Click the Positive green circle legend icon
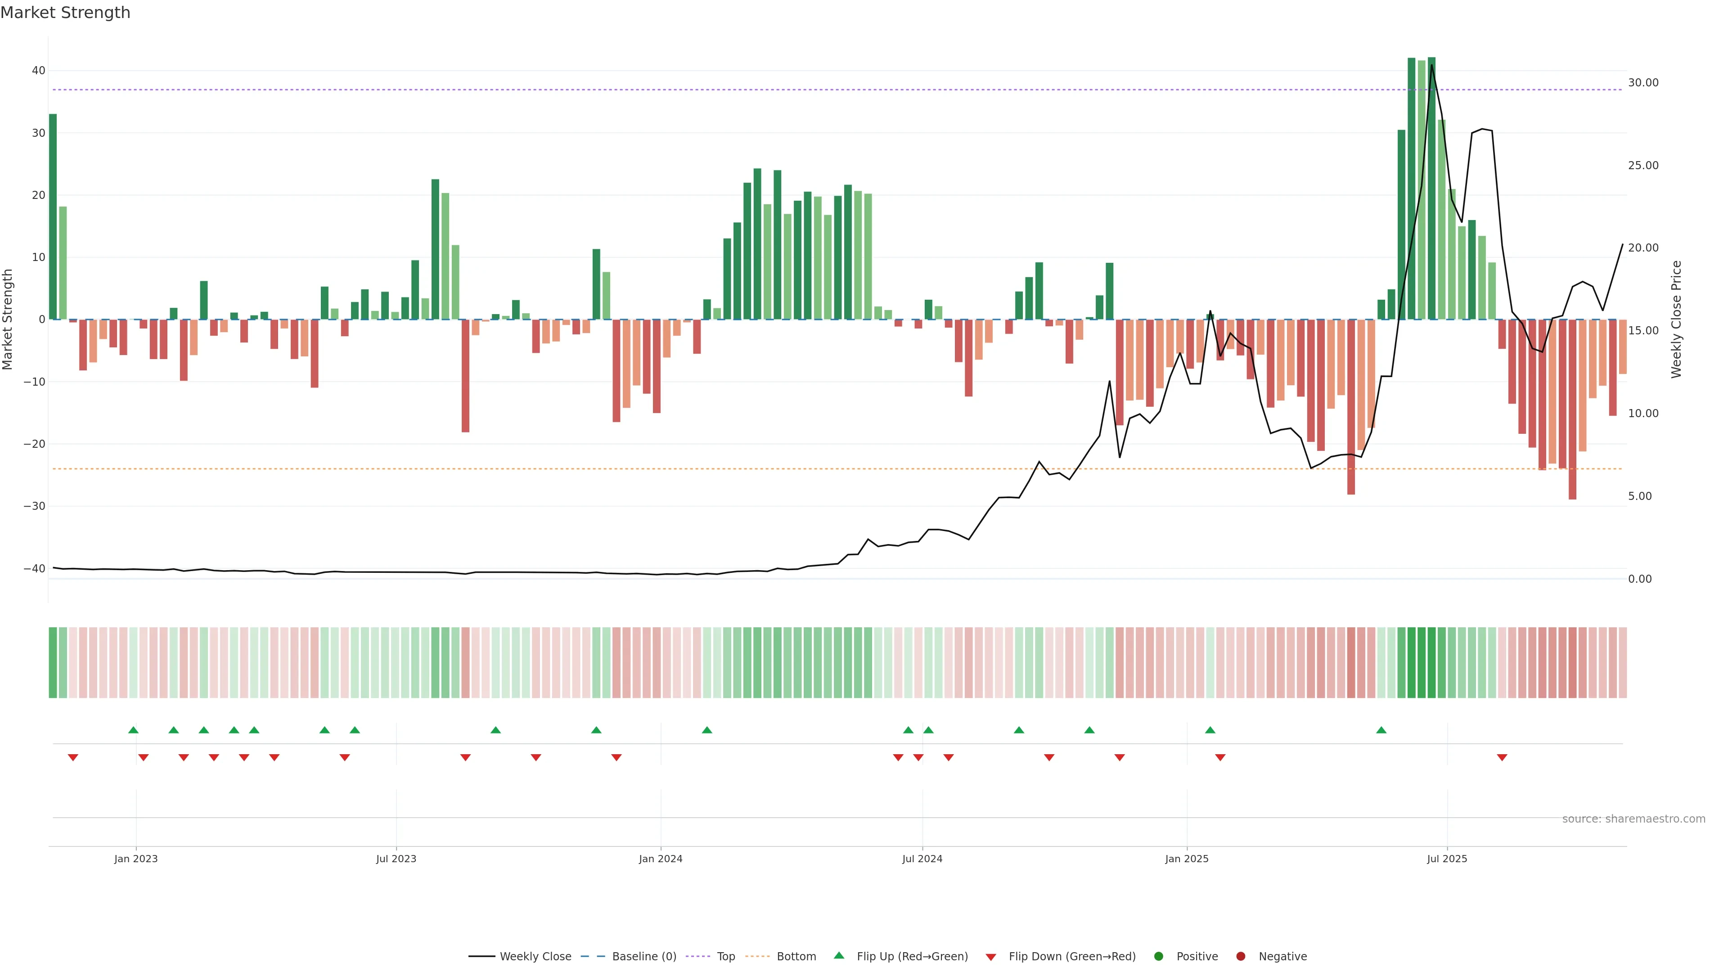The height and width of the screenshot is (972, 1728). coord(1158,957)
